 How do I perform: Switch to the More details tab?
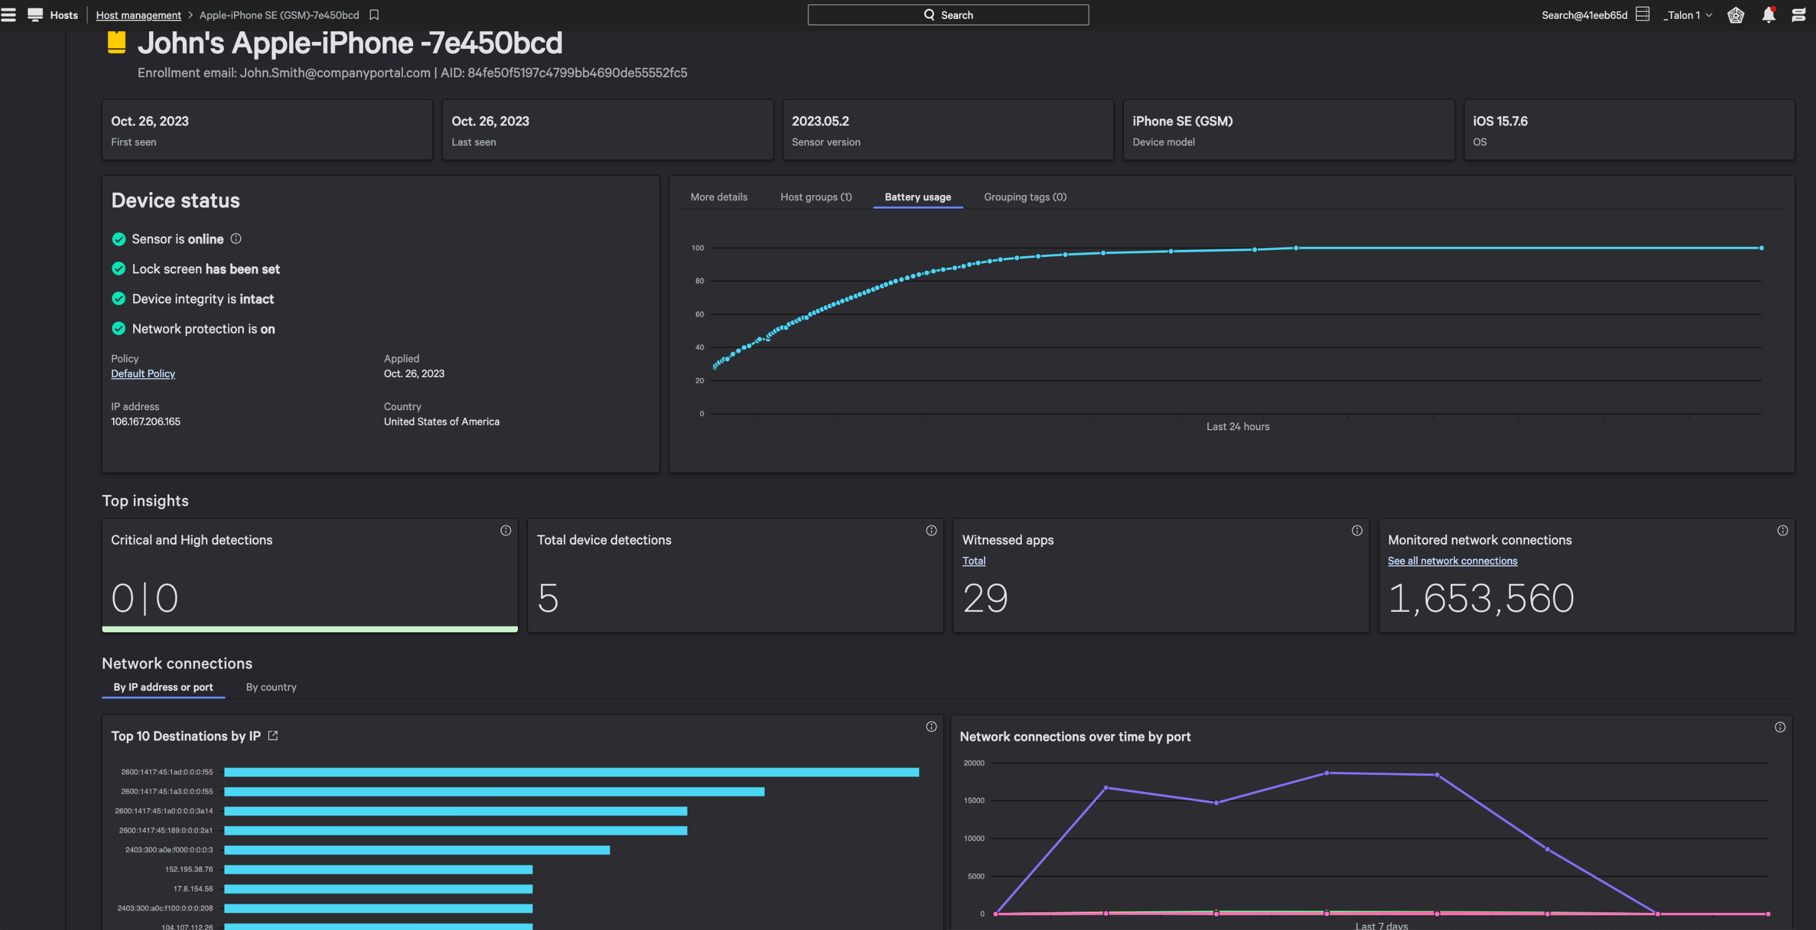[x=718, y=197]
